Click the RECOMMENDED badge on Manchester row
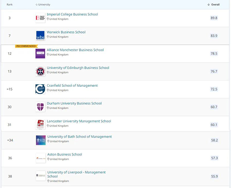Image resolution: width=231 pixels, height=188 pixels. pos(26,46)
